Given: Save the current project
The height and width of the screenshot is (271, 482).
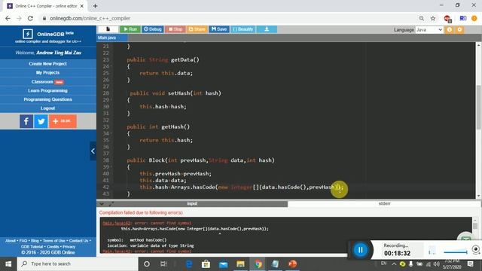Looking at the screenshot, I should click(x=219, y=29).
